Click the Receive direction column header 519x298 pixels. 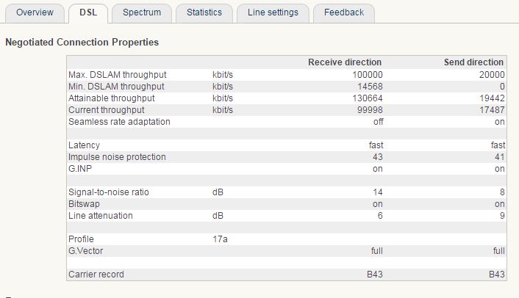click(x=344, y=62)
